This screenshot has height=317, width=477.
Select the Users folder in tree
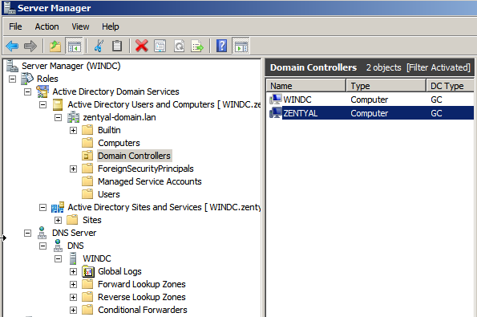pos(108,194)
